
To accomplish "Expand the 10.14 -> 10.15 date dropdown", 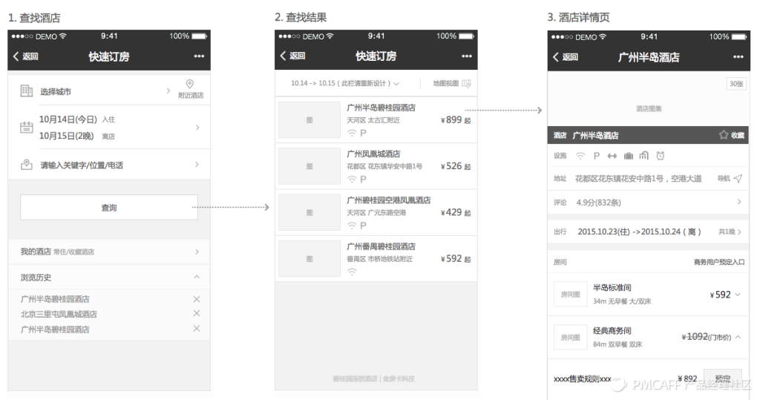I will pyautogui.click(x=396, y=84).
